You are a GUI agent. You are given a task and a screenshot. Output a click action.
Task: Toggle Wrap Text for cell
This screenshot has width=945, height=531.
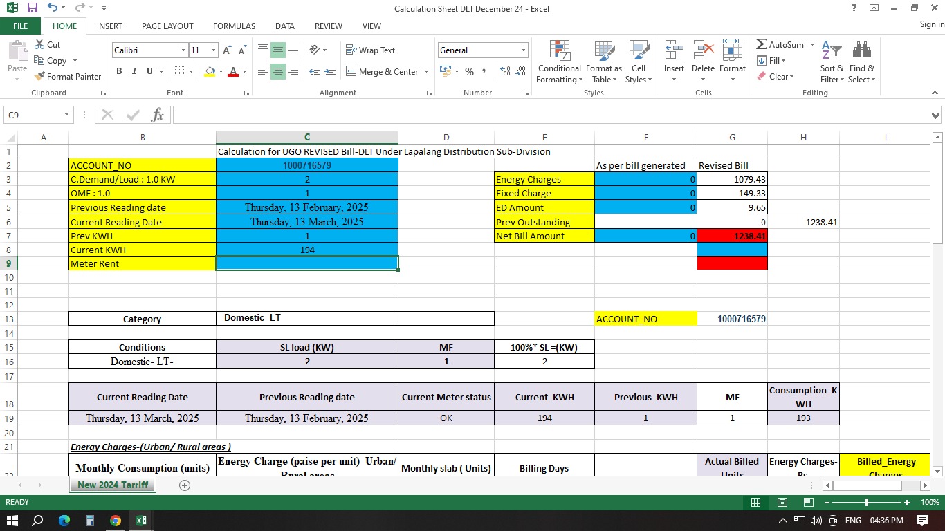click(370, 50)
